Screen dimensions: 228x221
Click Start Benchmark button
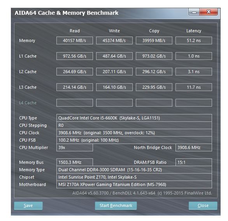[x=116, y=205]
